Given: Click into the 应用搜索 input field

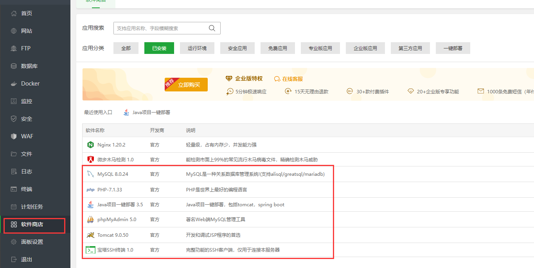Looking at the screenshot, I should pyautogui.click(x=167, y=28).
